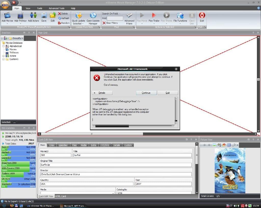
Task: Click the Trailers: 1689 statistics bar
Action: (x=18, y=174)
